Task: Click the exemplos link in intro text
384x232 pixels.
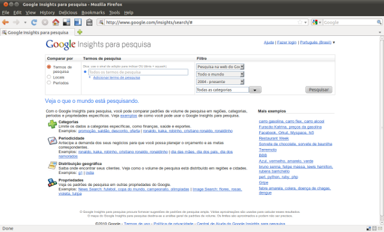Action: point(129,116)
